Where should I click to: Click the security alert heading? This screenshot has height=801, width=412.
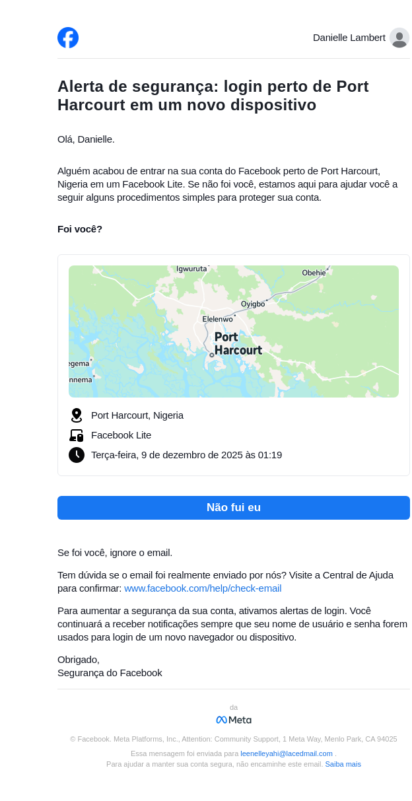[x=213, y=96]
